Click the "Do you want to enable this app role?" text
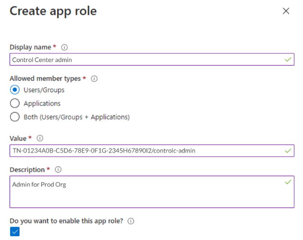Viewport: 303px width, 240px height. (66, 221)
